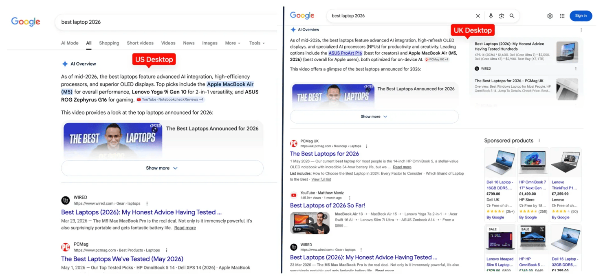This screenshot has height=280, width=603.
Task: Click the Google logo in US Desktop results
Action: click(26, 22)
